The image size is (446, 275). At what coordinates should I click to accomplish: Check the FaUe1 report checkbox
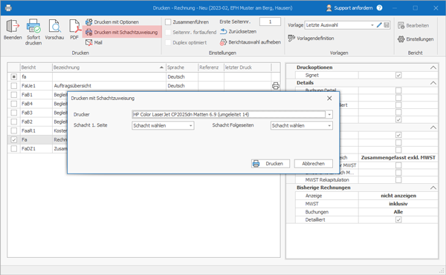pyautogui.click(x=13, y=86)
